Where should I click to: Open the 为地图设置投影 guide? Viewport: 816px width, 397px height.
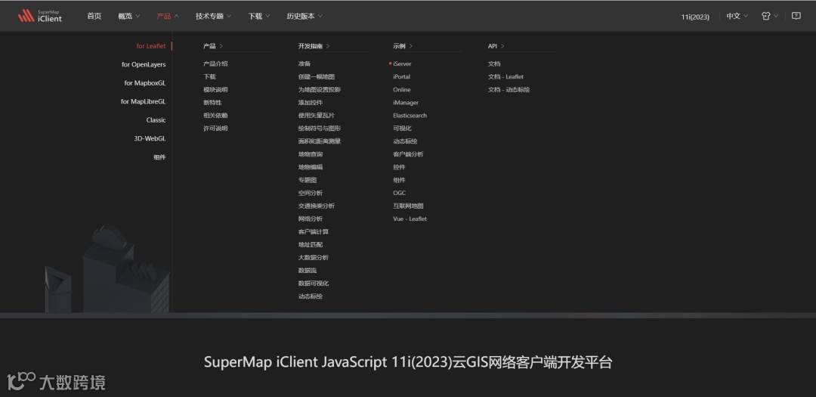tap(320, 90)
